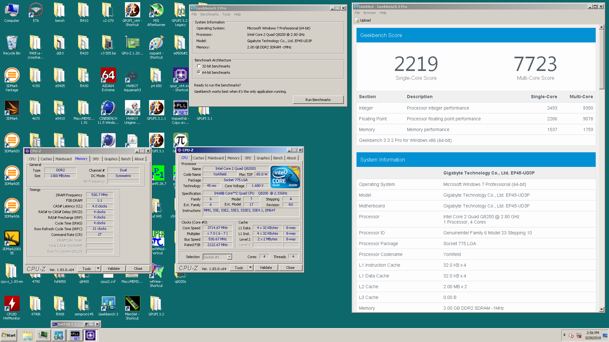This screenshot has height=342, width=609.
Task: Click Validate in CPU tab CPU-Z window
Action: pos(266,268)
